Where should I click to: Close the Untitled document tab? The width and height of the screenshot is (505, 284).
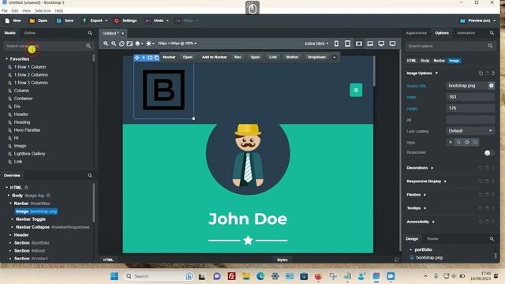tap(123, 33)
